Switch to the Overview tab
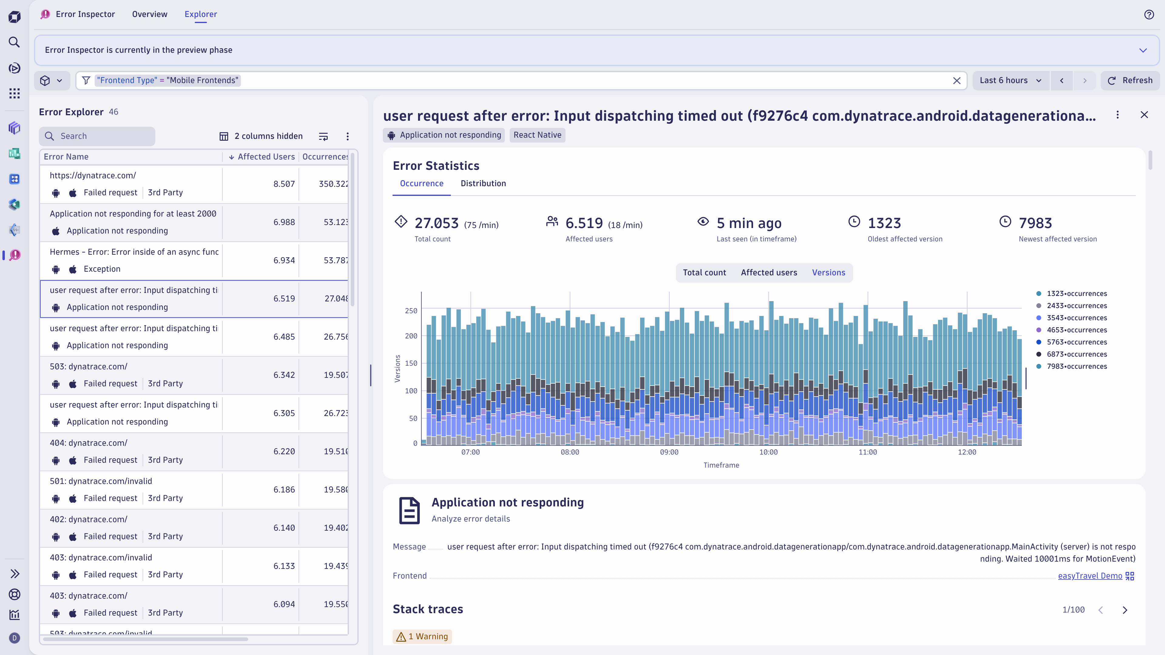1165x655 pixels. coord(149,14)
